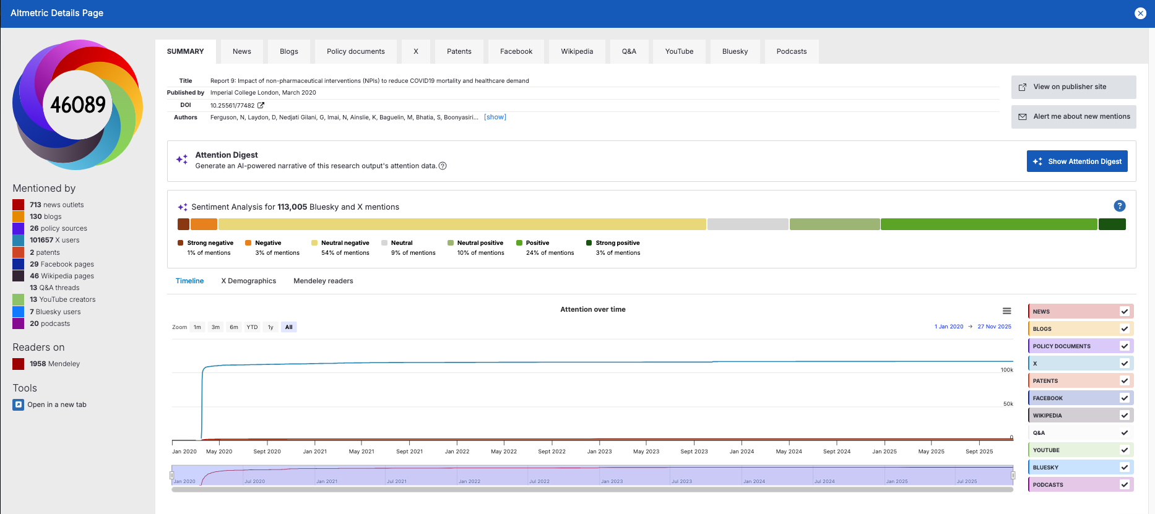Expand the full authors list with show
The image size is (1155, 514).
coord(495,117)
